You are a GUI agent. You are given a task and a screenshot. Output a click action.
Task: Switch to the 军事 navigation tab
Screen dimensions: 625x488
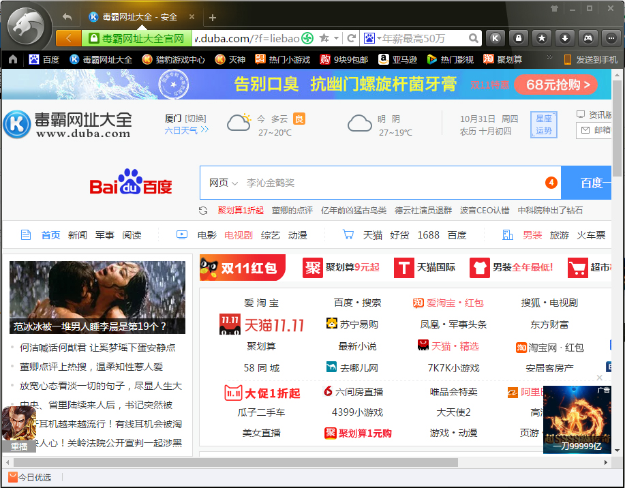[104, 234]
